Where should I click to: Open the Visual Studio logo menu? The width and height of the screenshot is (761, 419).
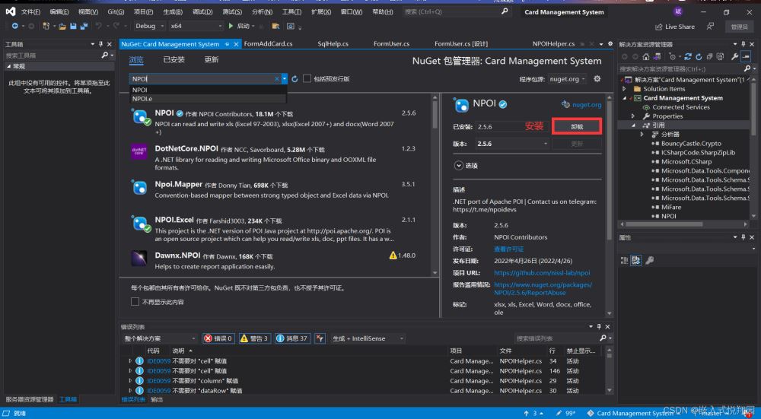coord(10,11)
